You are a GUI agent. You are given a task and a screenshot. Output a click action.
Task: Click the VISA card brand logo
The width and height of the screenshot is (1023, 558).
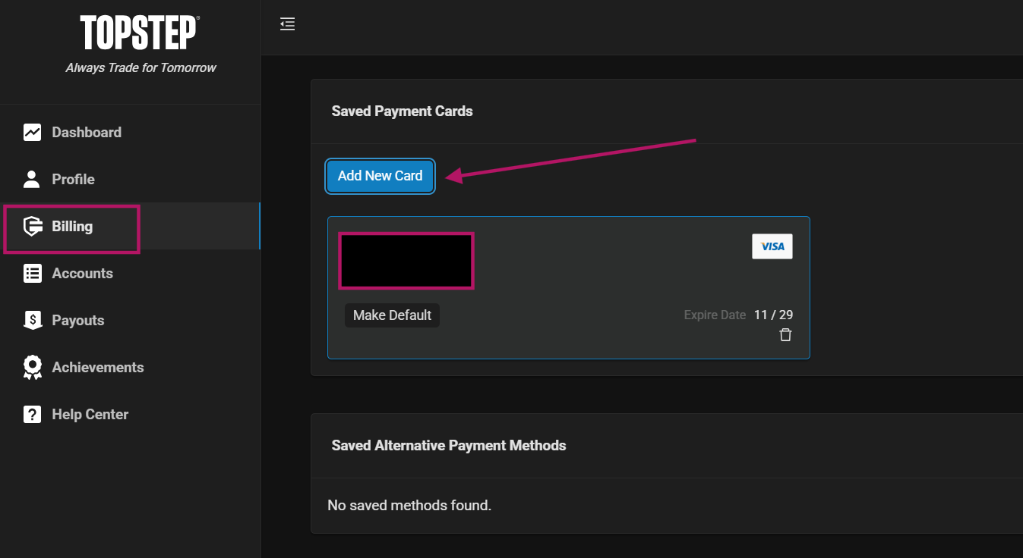coord(772,246)
